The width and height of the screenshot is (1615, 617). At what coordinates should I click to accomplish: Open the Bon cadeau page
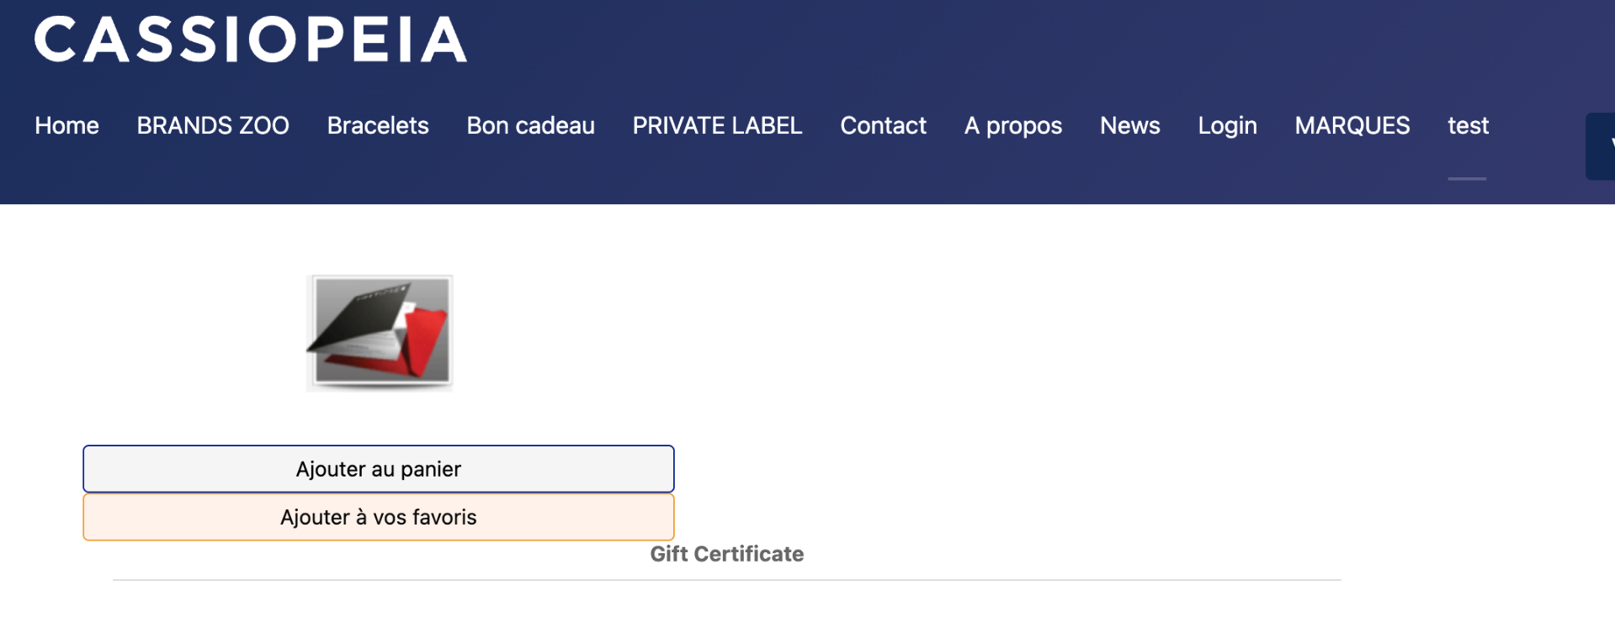tap(530, 125)
